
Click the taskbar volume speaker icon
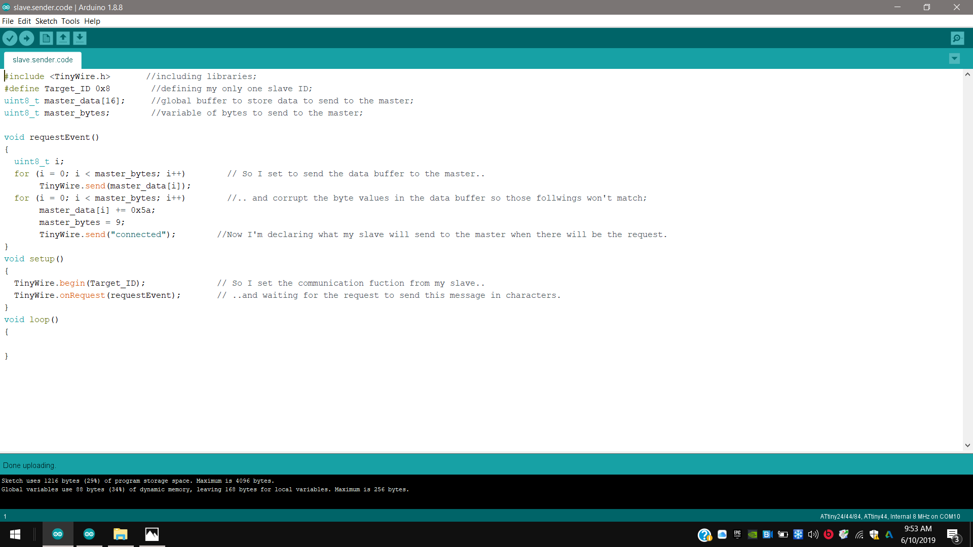tap(813, 534)
